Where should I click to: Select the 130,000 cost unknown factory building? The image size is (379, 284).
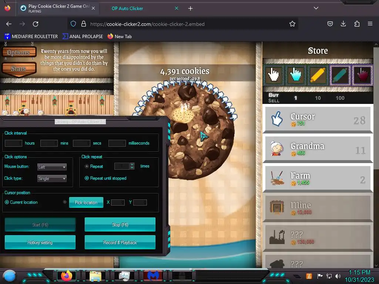[318, 237]
